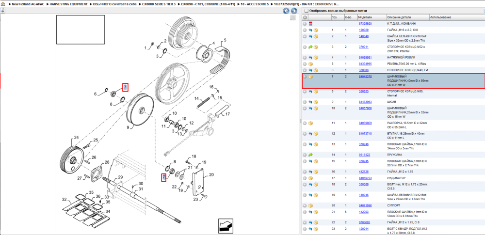The image size is (485, 235).
Task: Select callout 20 support label in diagram
Action: coord(211,175)
